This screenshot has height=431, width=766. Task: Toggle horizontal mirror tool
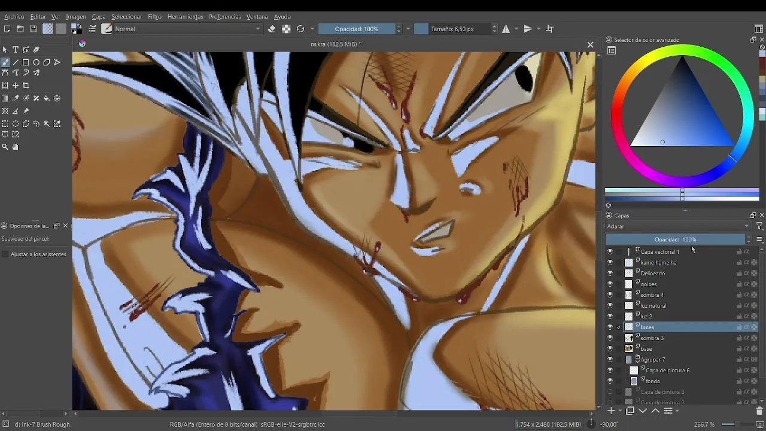(x=506, y=29)
